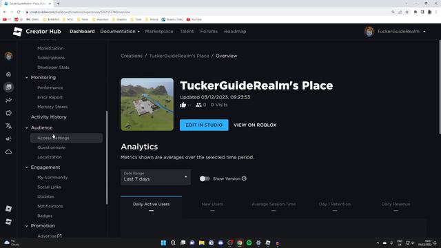Image resolution: width=441 pixels, height=248 pixels.
Task: Open the Date Range dropdown
Action: [156, 177]
